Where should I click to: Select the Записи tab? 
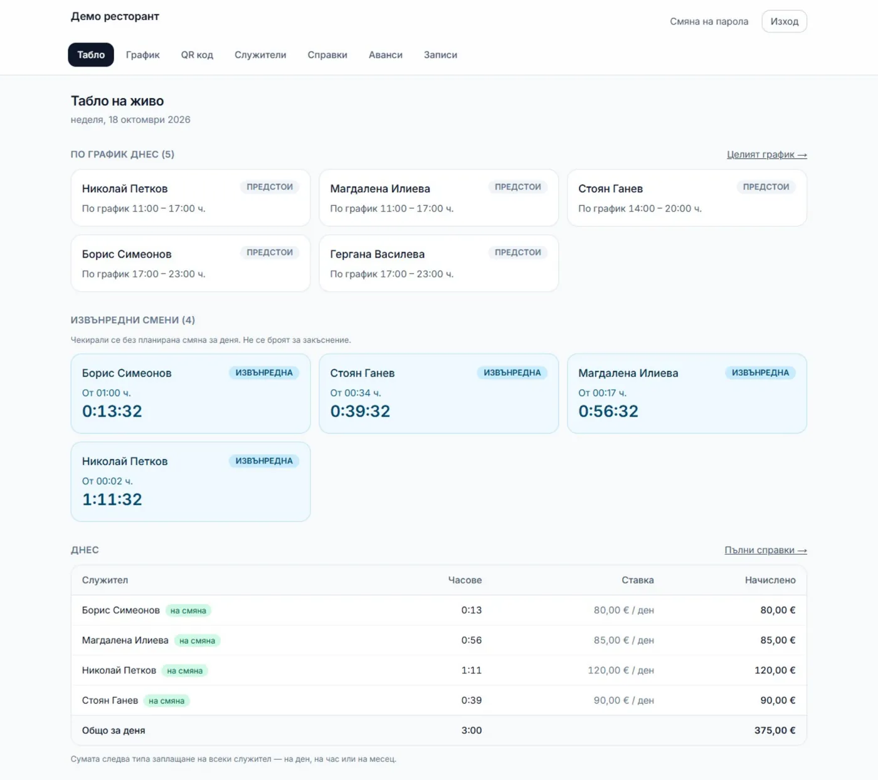[440, 55]
